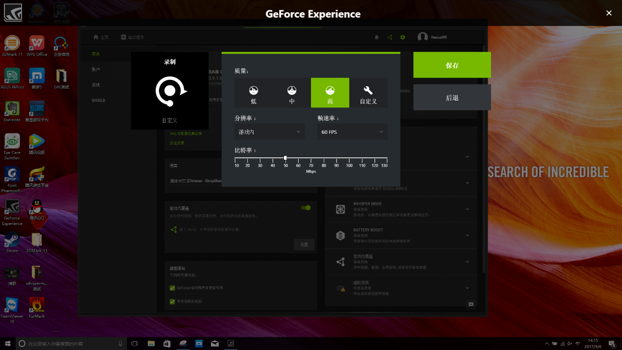Go to the 主页 home tab
The image size is (622, 350).
[101, 37]
